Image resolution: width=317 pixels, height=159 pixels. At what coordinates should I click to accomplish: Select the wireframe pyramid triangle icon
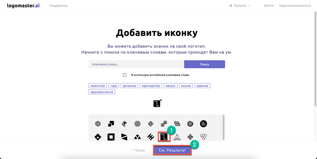tap(177, 137)
